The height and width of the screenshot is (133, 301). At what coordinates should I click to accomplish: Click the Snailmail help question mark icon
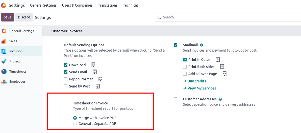tap(202, 45)
